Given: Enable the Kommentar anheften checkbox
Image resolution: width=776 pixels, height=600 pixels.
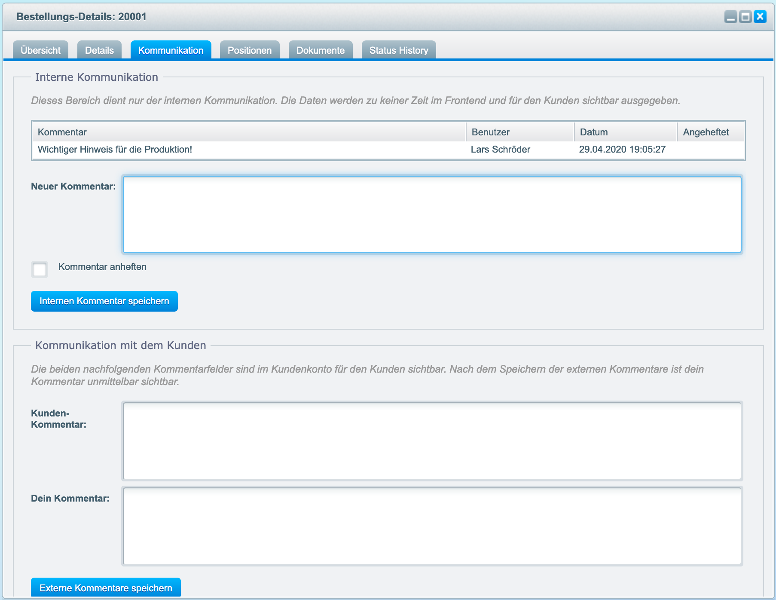Looking at the screenshot, I should (40, 269).
